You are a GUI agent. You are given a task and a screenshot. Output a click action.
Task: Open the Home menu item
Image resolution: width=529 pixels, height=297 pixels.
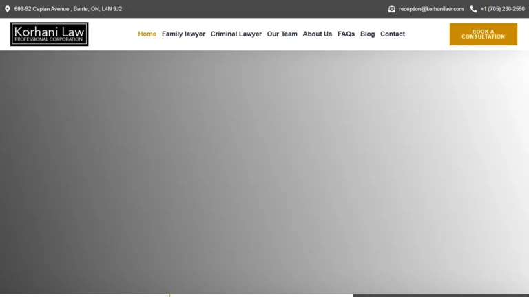(x=147, y=34)
